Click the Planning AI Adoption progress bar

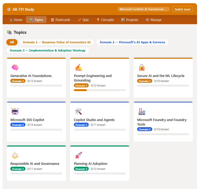click(x=100, y=174)
